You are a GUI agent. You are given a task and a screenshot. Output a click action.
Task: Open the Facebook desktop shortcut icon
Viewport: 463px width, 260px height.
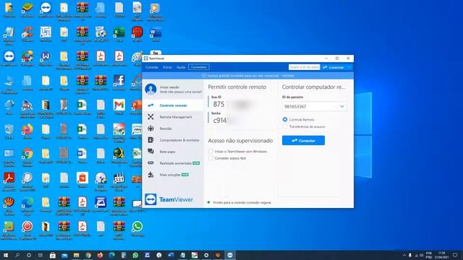click(x=119, y=80)
